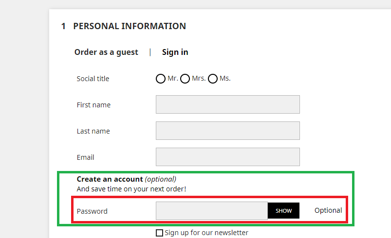The height and width of the screenshot is (238, 391).
Task: Click the Social title label
Action: tap(93, 79)
